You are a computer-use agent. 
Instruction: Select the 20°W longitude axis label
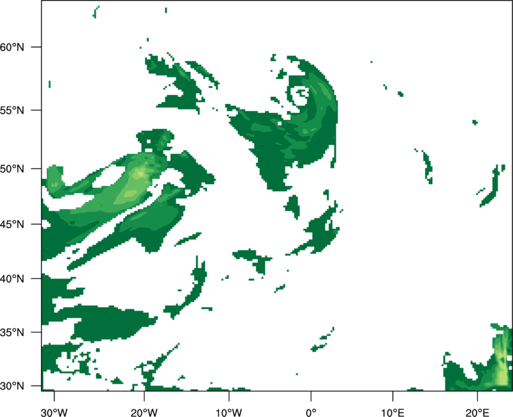tap(144, 413)
